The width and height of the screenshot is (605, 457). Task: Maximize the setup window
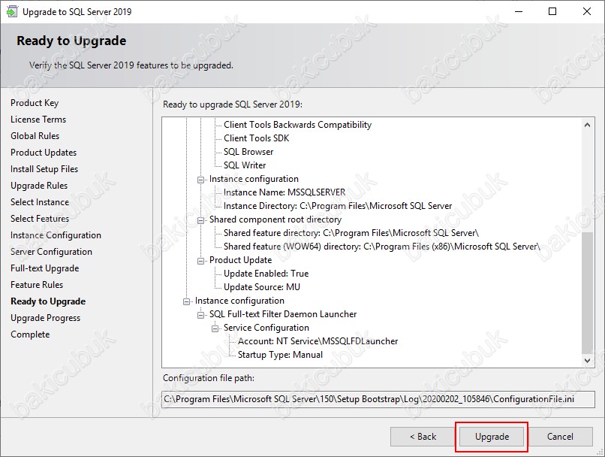click(552, 12)
